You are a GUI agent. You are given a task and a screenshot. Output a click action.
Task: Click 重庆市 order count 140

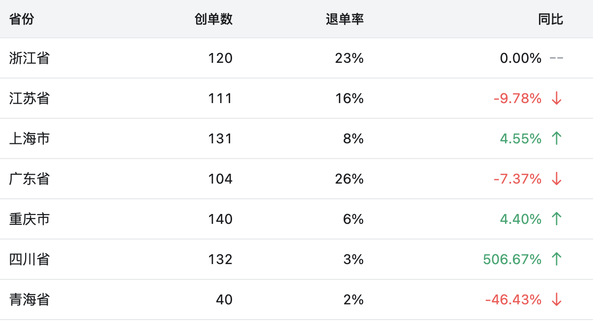point(220,219)
